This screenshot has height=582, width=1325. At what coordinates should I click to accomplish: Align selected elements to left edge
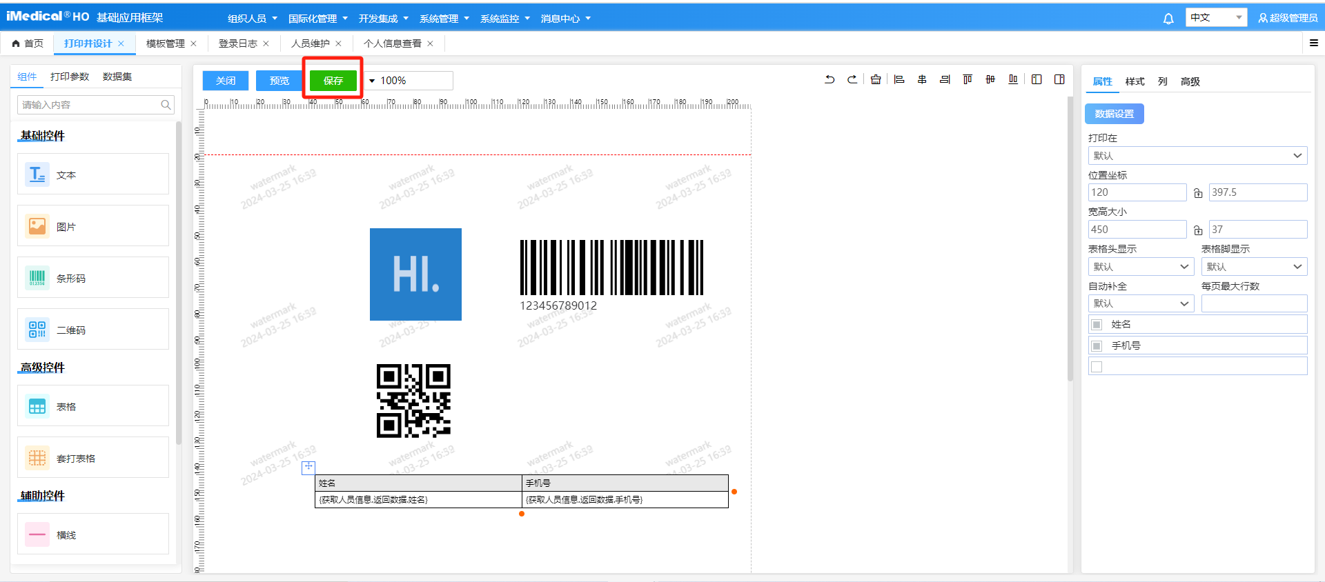pos(899,80)
